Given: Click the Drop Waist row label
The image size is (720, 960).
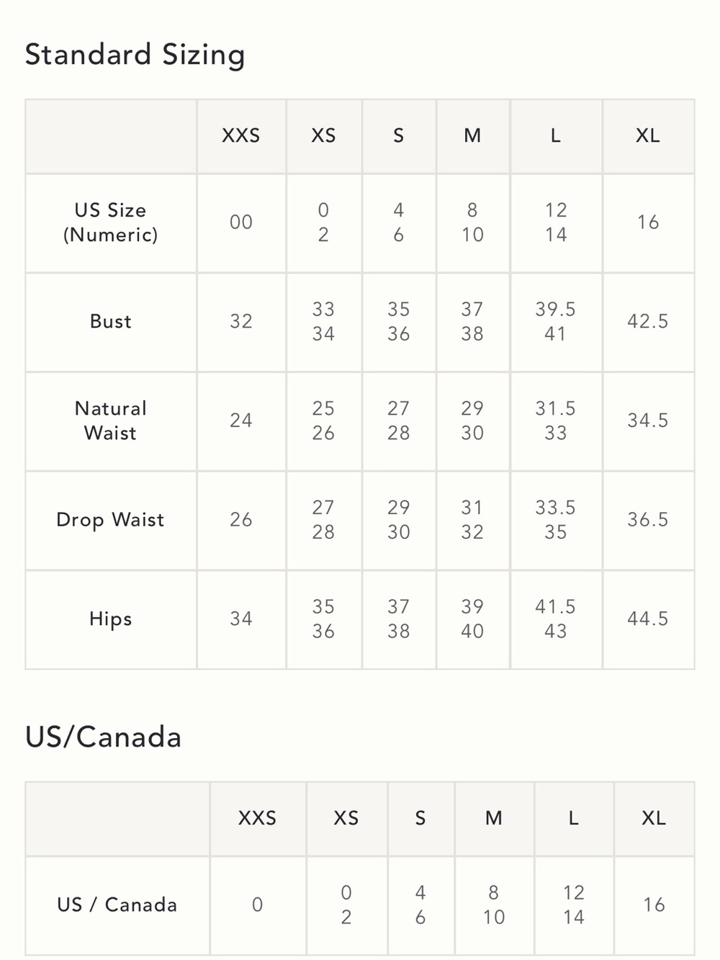Looking at the screenshot, I should coord(111,520).
